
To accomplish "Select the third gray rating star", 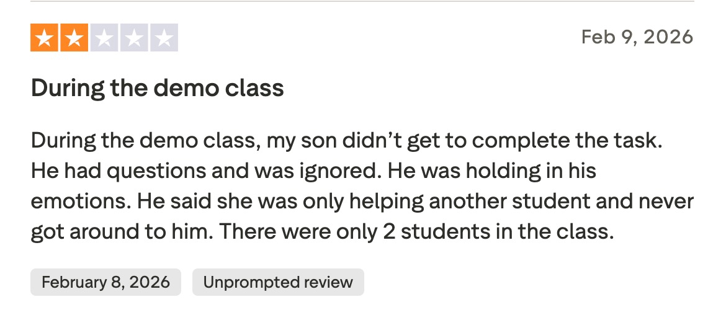I will click(104, 38).
